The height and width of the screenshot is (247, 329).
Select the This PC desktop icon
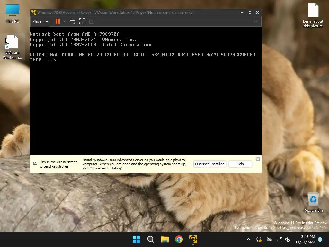[13, 14]
